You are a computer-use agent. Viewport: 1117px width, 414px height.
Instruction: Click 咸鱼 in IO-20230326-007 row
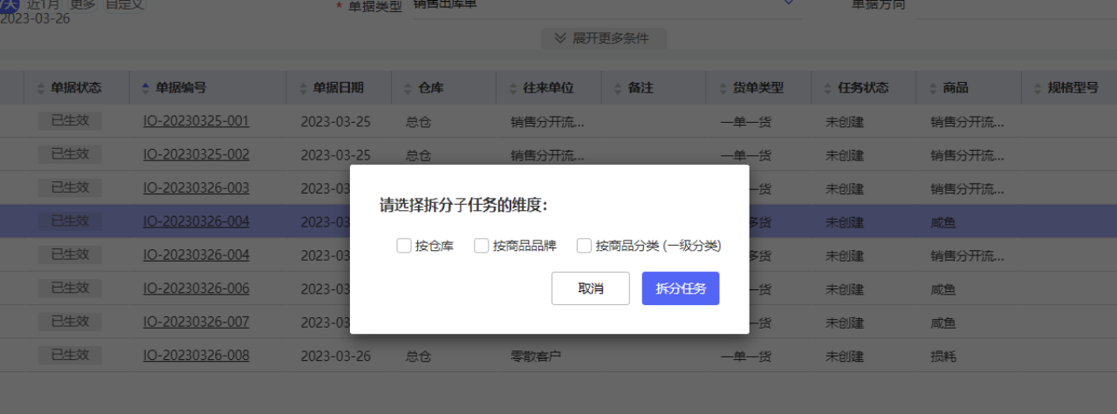click(x=943, y=322)
